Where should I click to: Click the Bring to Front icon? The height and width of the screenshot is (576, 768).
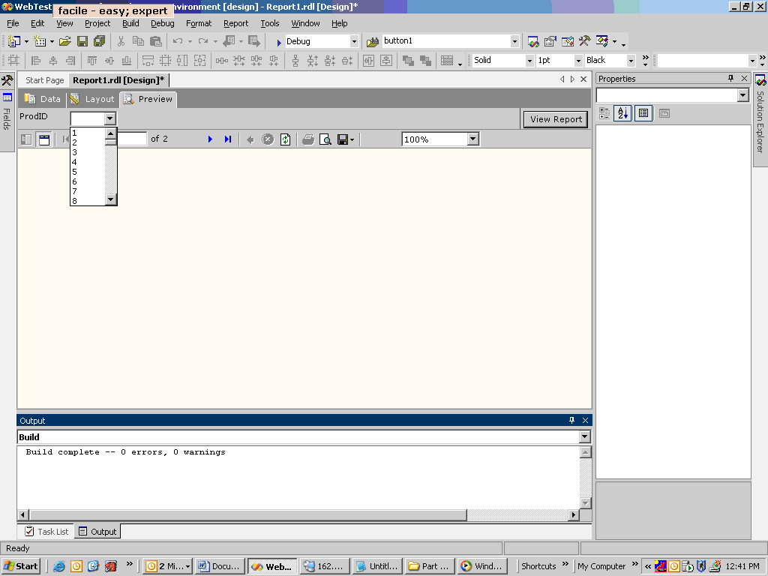407,60
